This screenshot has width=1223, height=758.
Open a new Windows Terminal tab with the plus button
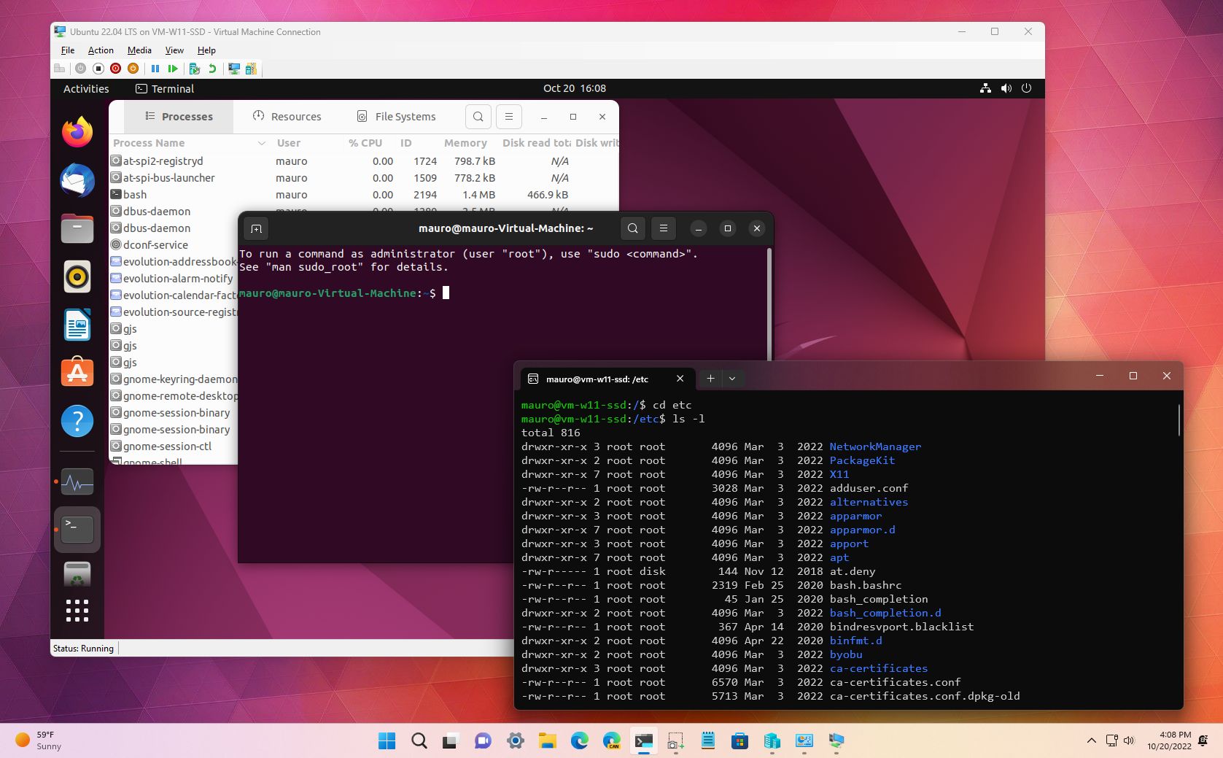pos(710,379)
